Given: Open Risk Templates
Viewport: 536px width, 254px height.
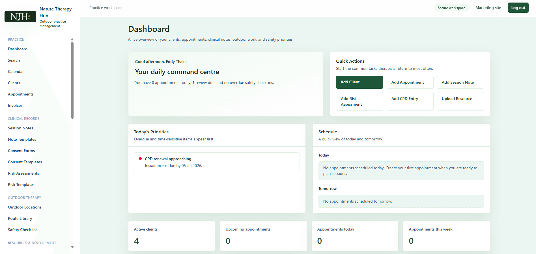Looking at the screenshot, I should [21, 184].
